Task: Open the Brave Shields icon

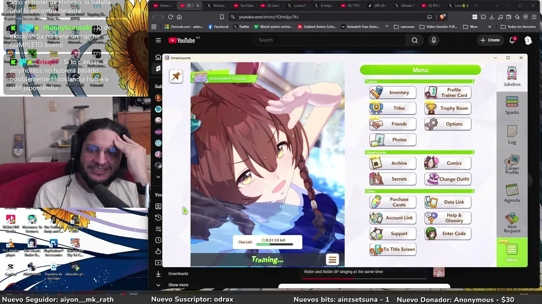Action: click(442, 17)
